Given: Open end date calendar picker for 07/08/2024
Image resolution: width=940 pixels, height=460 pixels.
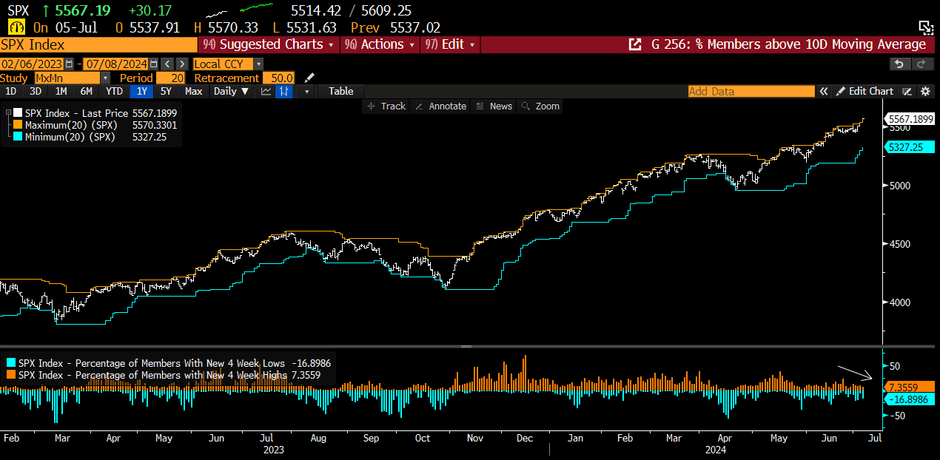Looking at the screenshot, I should [152, 64].
